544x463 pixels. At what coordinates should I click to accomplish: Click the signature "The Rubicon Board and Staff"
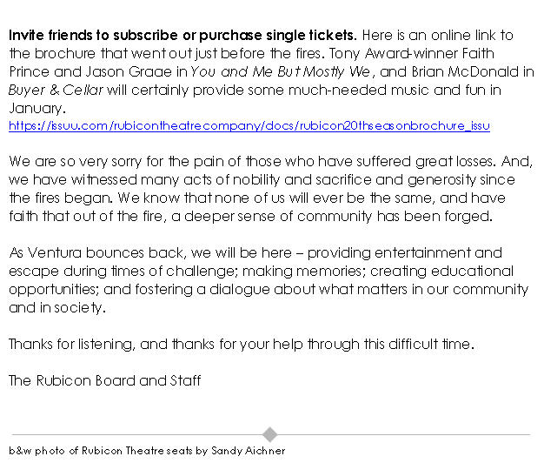point(105,381)
